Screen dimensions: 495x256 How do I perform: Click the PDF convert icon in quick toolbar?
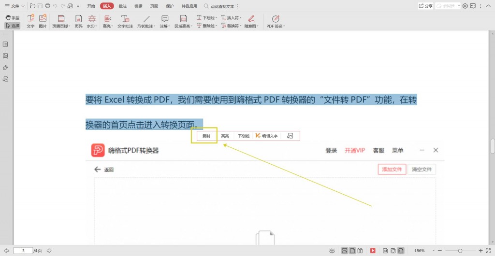coord(70,6)
